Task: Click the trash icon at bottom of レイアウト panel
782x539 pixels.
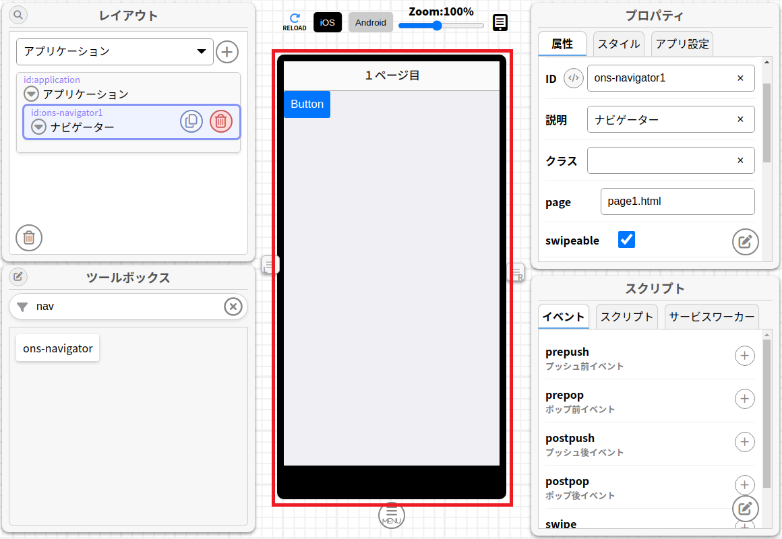Action: pos(28,238)
